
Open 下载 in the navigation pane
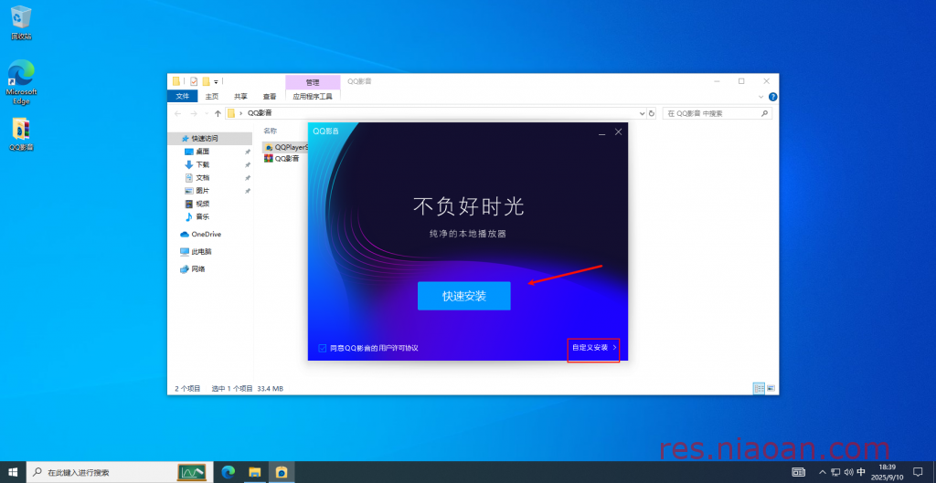202,164
